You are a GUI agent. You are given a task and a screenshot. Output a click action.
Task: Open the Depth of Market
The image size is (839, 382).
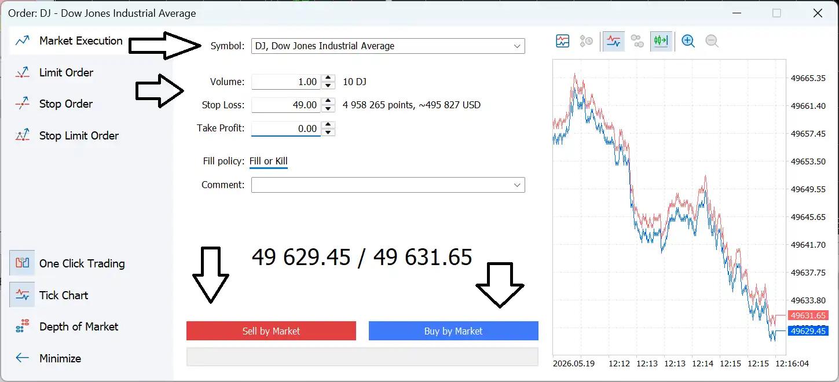point(79,326)
